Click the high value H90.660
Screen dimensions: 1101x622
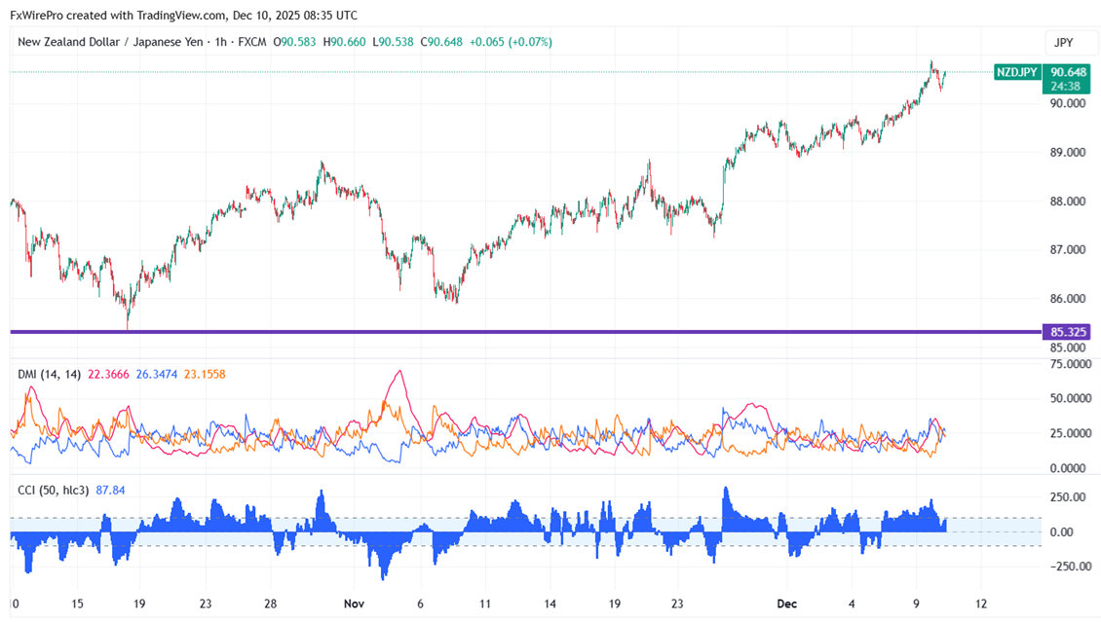pos(344,42)
